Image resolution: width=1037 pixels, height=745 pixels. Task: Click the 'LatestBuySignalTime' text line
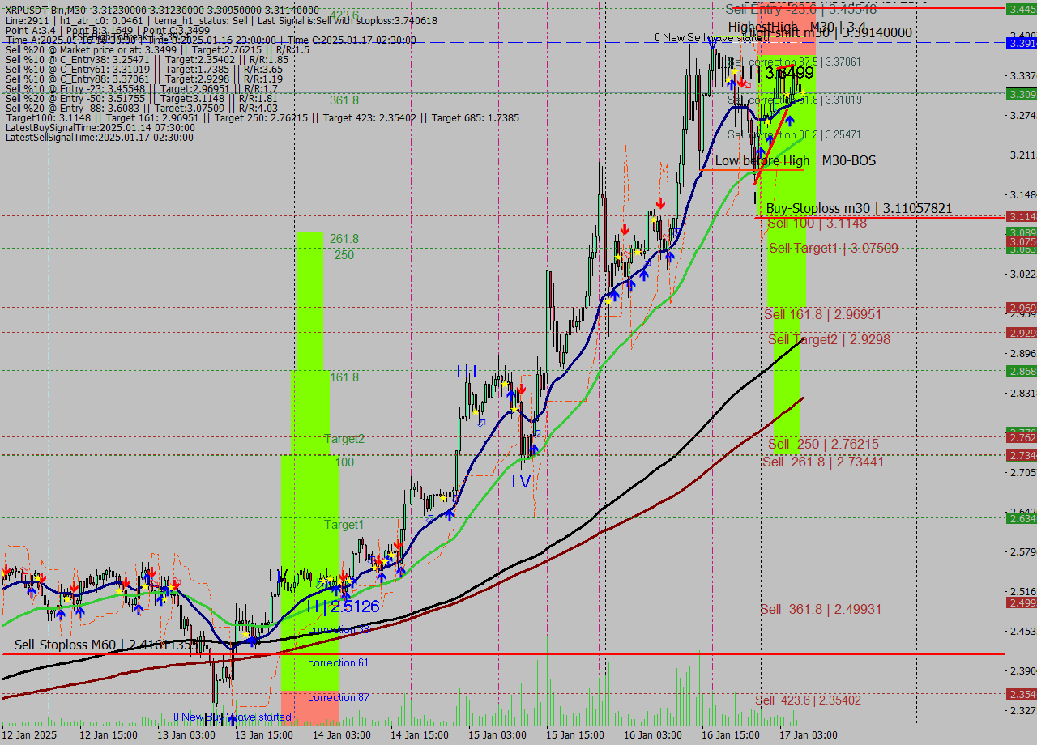tap(100, 128)
